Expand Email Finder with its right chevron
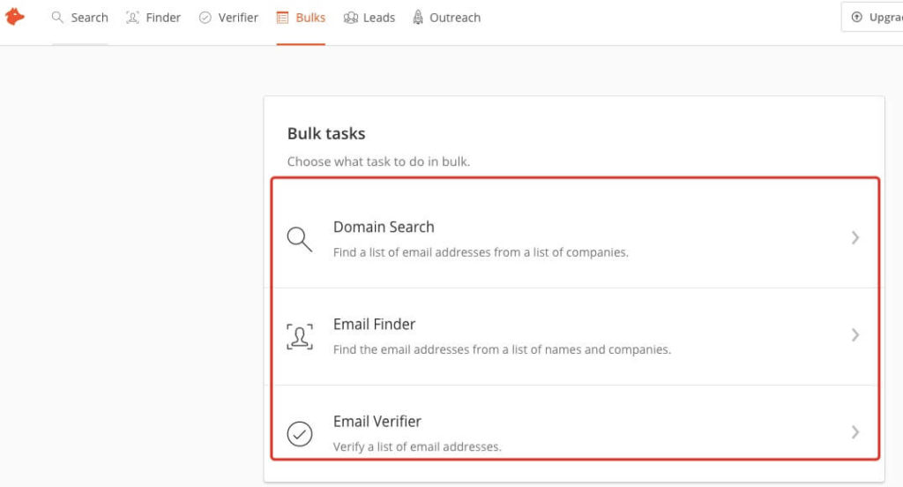Viewport: 903px width, 487px height. click(x=855, y=335)
